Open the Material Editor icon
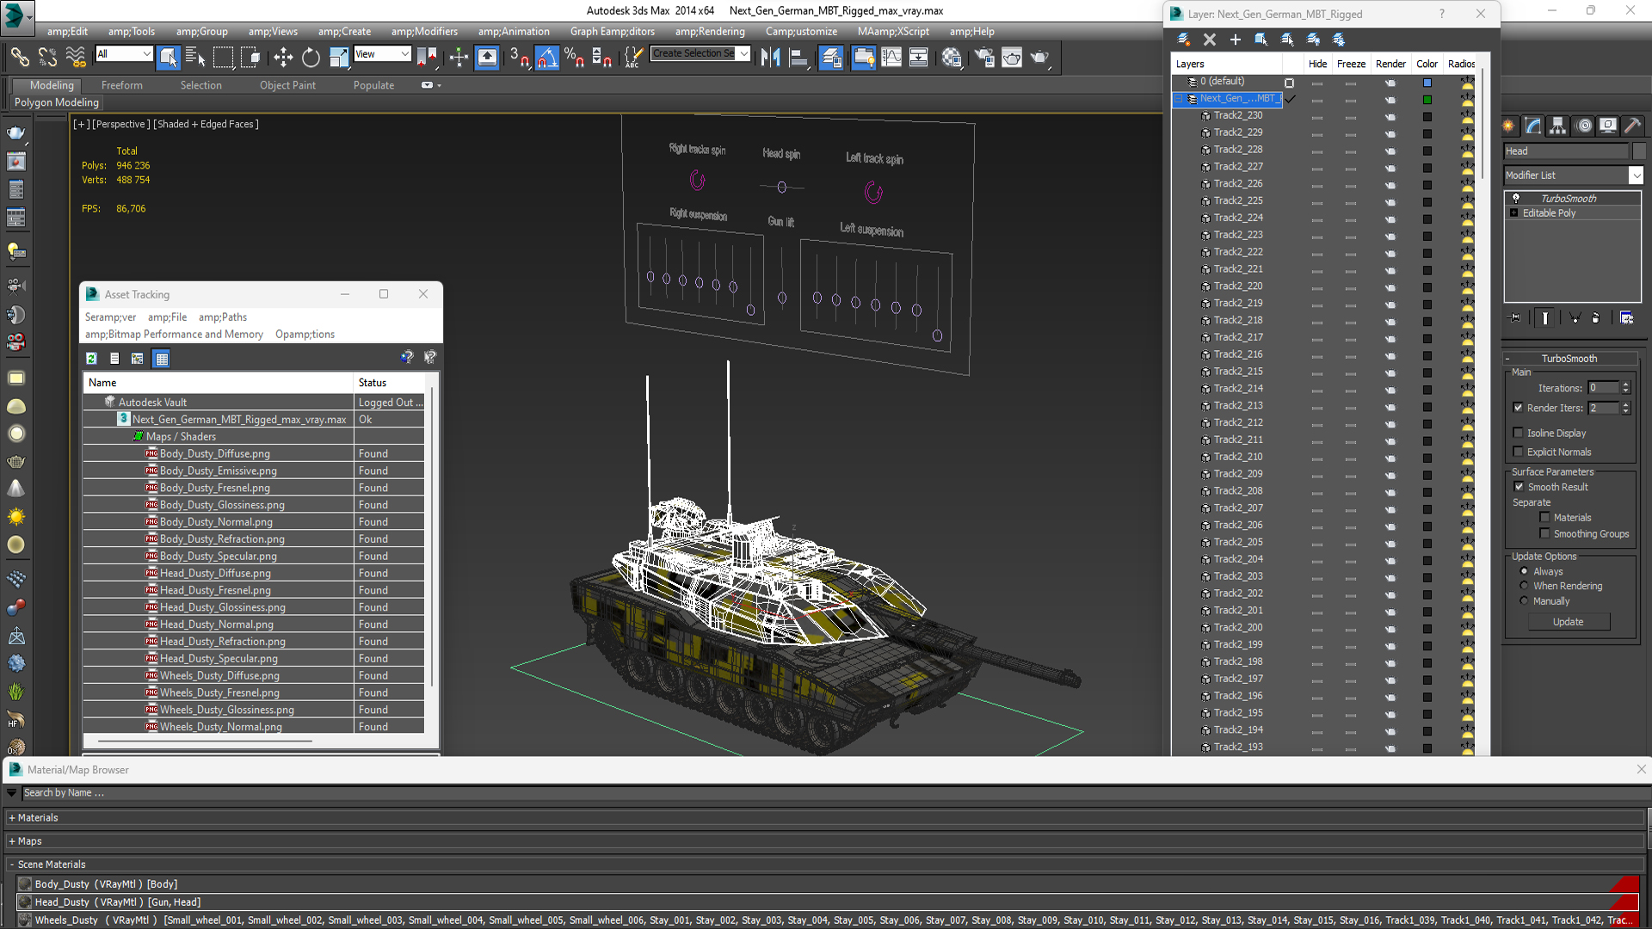Image resolution: width=1652 pixels, height=929 pixels. (x=952, y=58)
